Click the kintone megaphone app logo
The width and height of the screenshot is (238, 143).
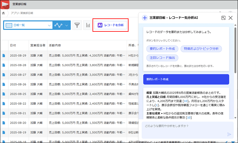click(x=6, y=4)
